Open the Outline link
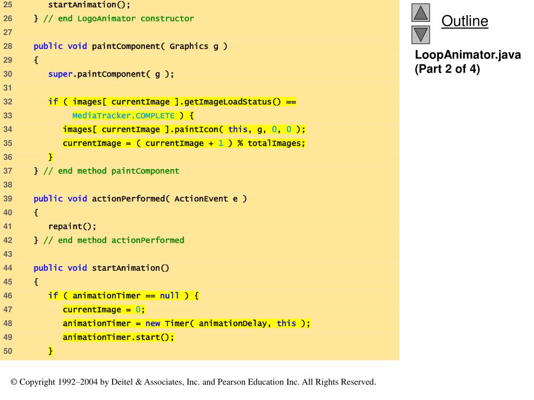Viewport: 534px width, 400px height. [465, 21]
